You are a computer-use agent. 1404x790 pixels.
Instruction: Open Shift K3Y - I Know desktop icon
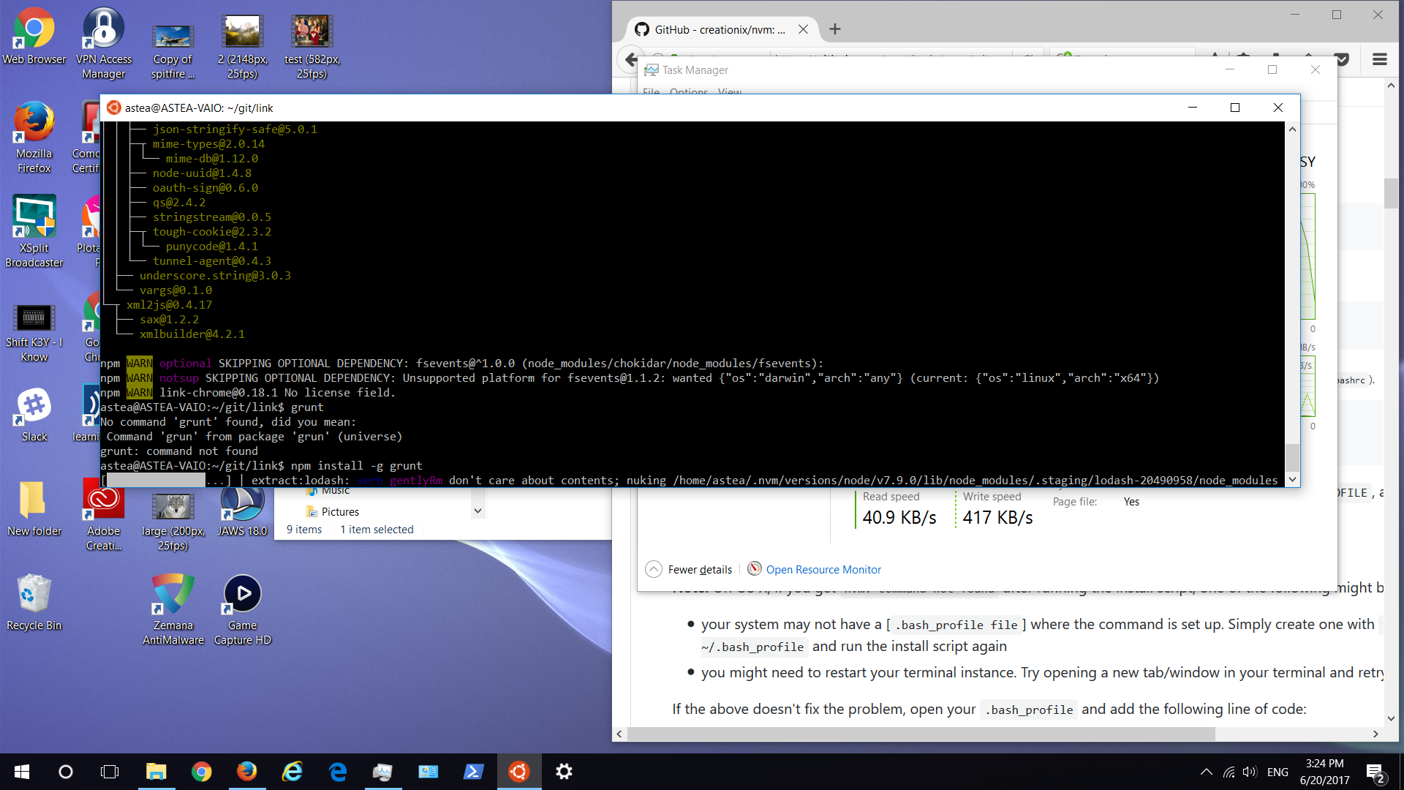[x=34, y=333]
